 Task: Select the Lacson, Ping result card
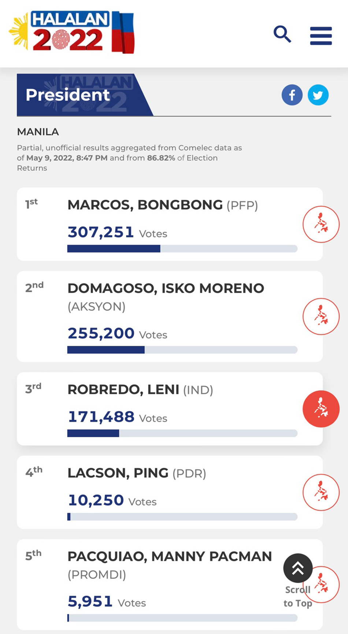pos(170,492)
